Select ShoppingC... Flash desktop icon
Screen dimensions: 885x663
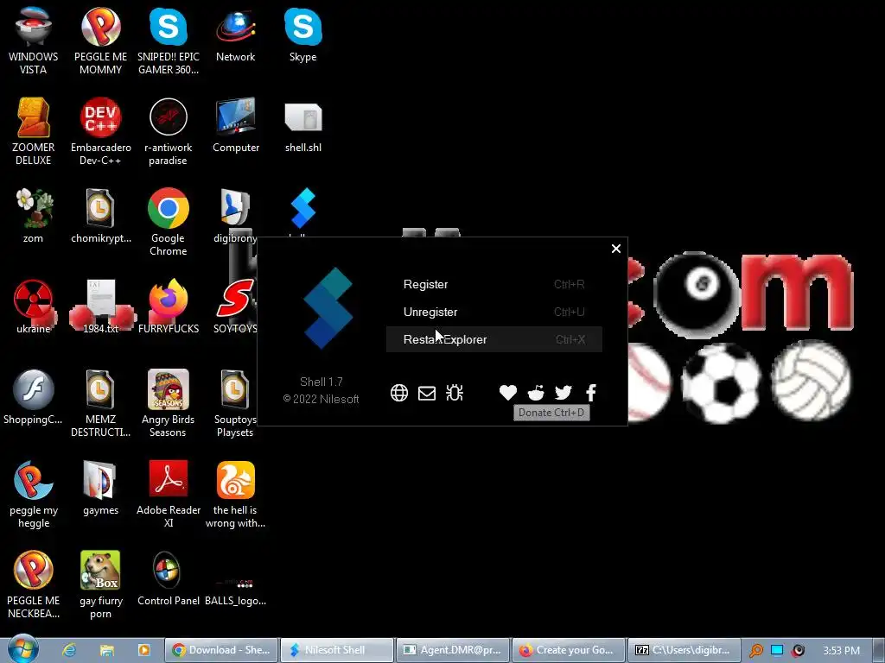[34, 397]
